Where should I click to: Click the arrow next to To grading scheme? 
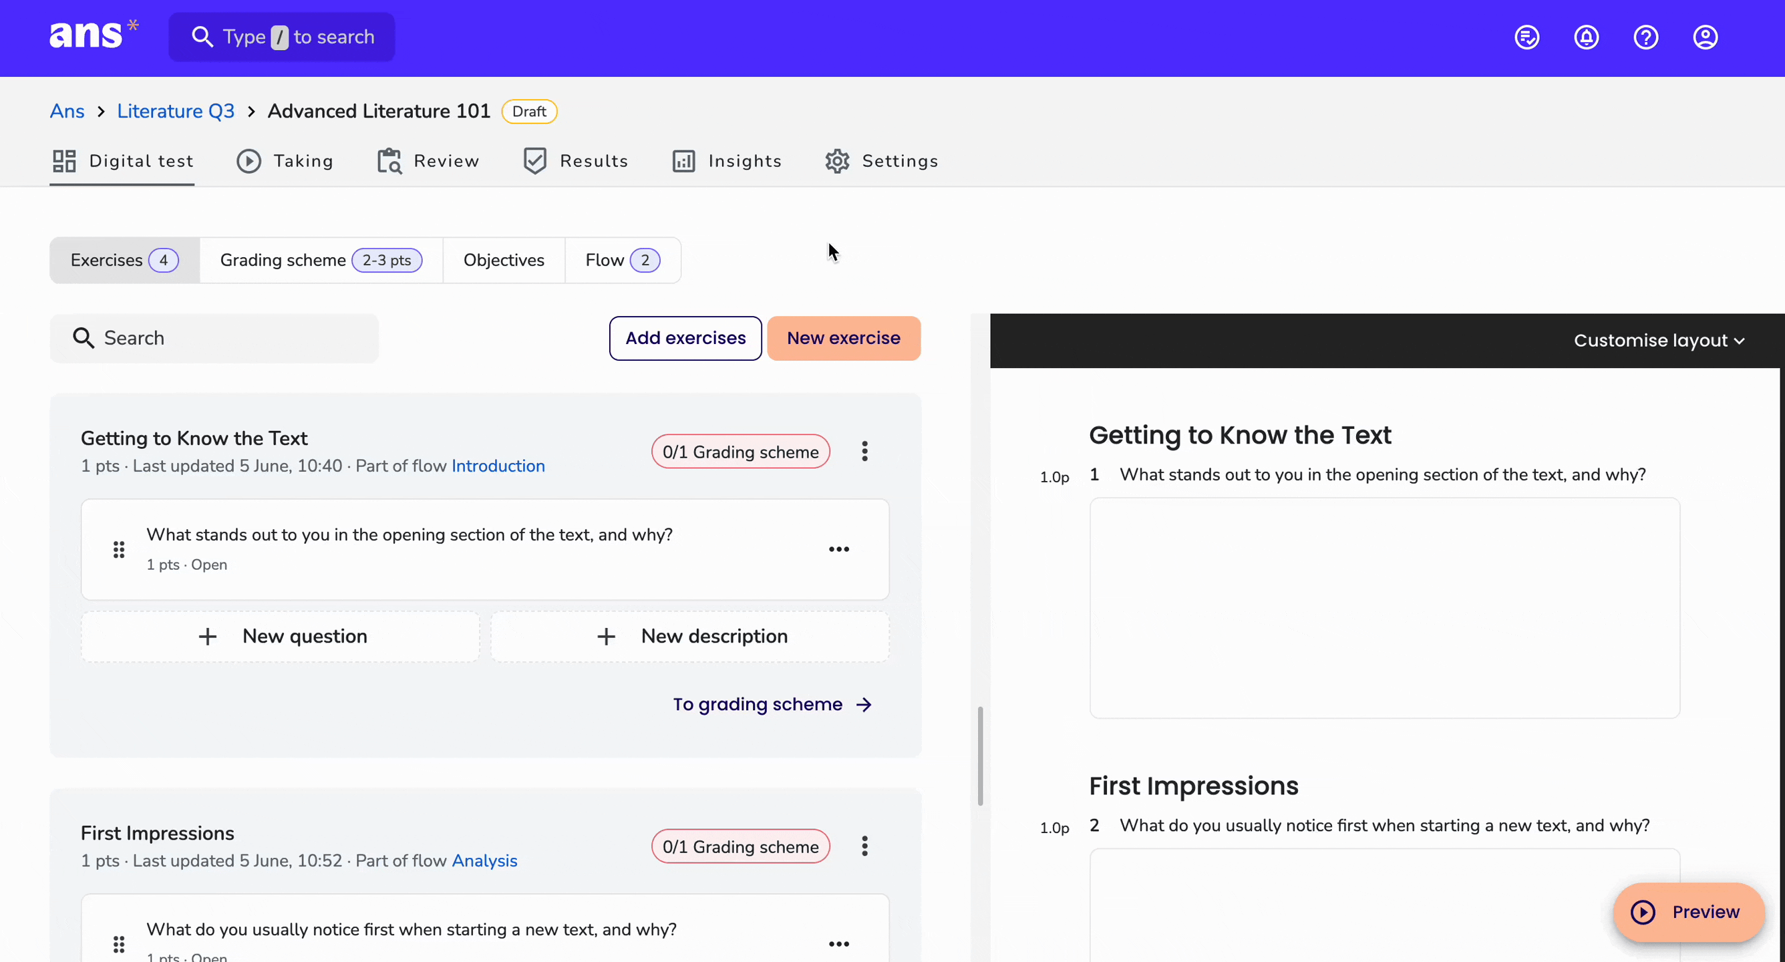864,705
